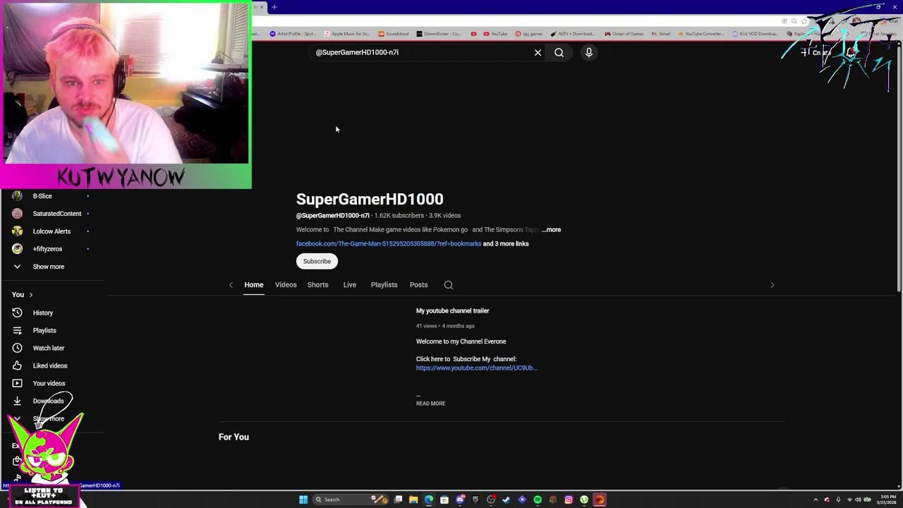Image resolution: width=903 pixels, height=508 pixels.
Task: Open Microsoft Edge from taskbar
Action: (x=429, y=500)
